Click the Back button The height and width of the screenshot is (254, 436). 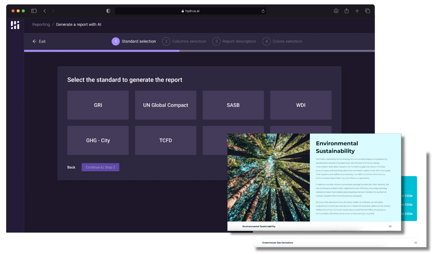pos(71,167)
